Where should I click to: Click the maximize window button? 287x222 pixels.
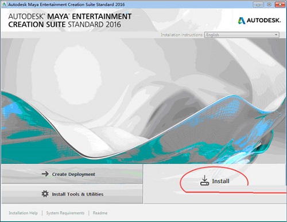point(269,5)
